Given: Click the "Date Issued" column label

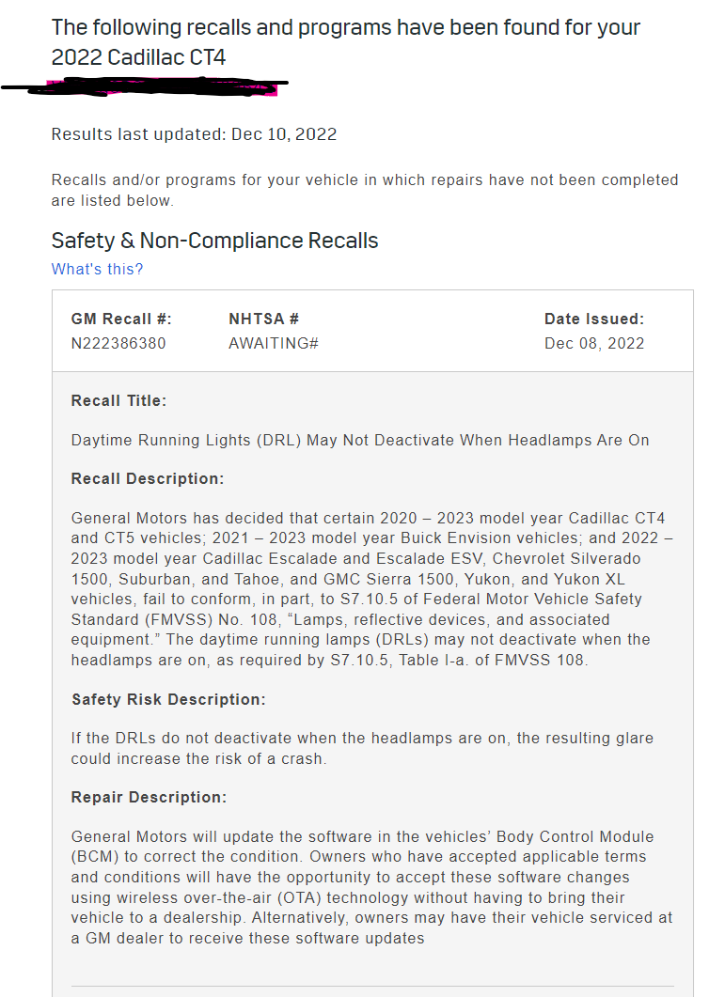Looking at the screenshot, I should [x=593, y=319].
